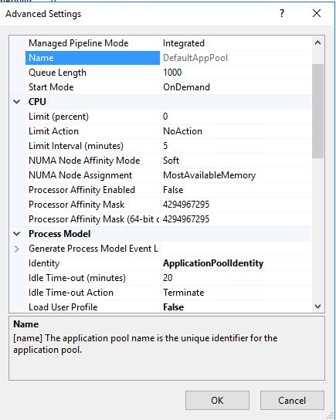Viewport: 336px width, 420px height.
Task: Select the Idle Time-out Action row
Action: 168,293
